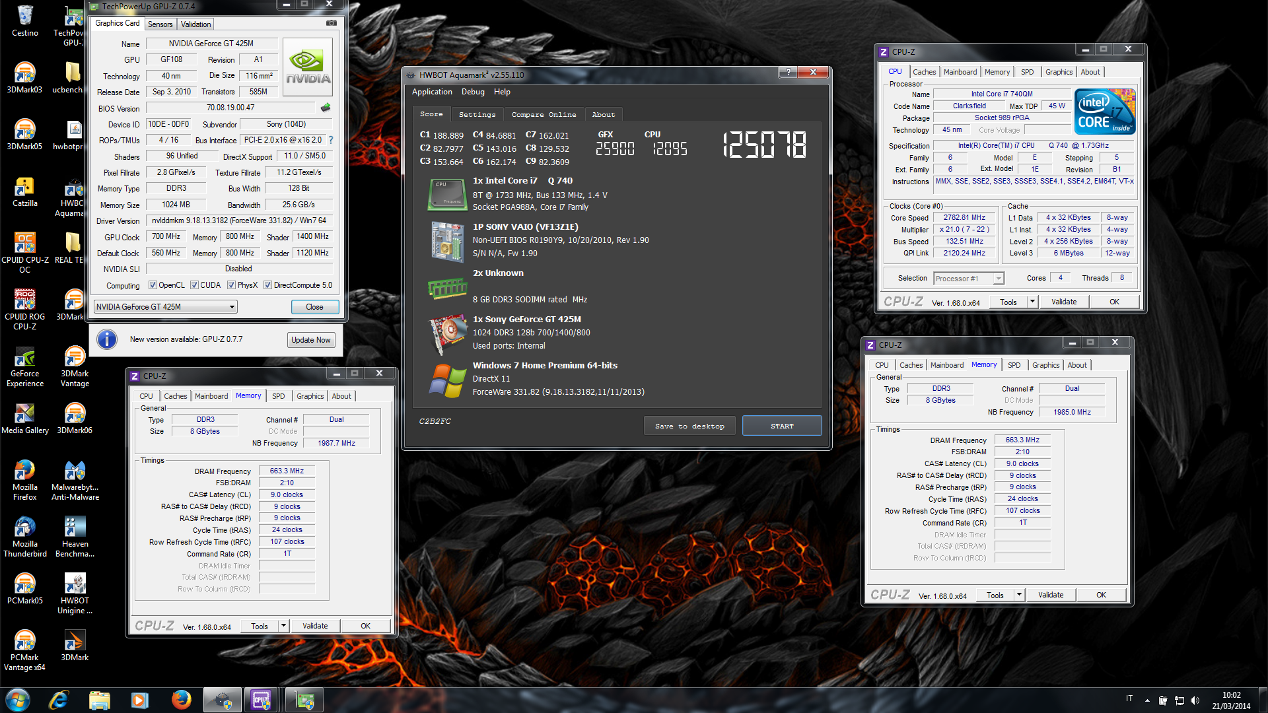Open the Debug menu in Aquamark
Image resolution: width=1268 pixels, height=713 pixels.
click(473, 92)
